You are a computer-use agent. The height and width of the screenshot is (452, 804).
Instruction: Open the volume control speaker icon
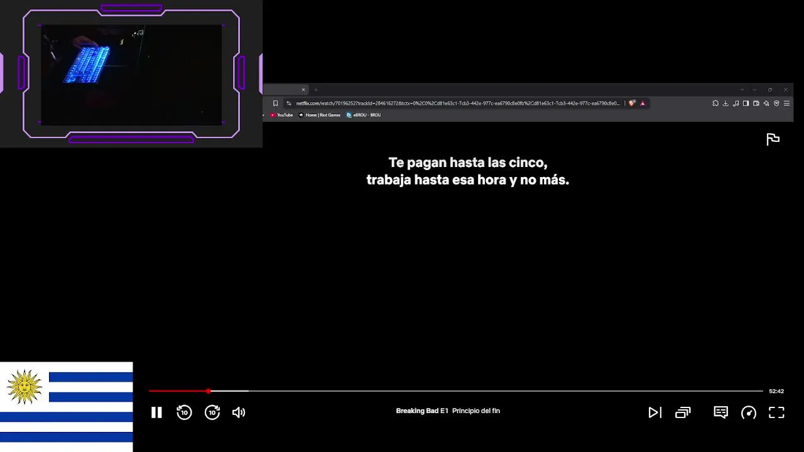(x=239, y=412)
